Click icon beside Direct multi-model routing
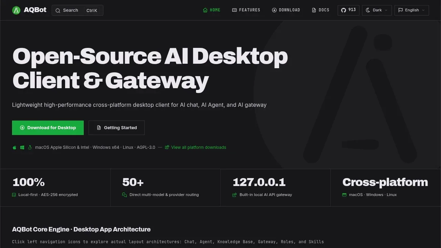This screenshot has width=441, height=248. click(x=124, y=195)
